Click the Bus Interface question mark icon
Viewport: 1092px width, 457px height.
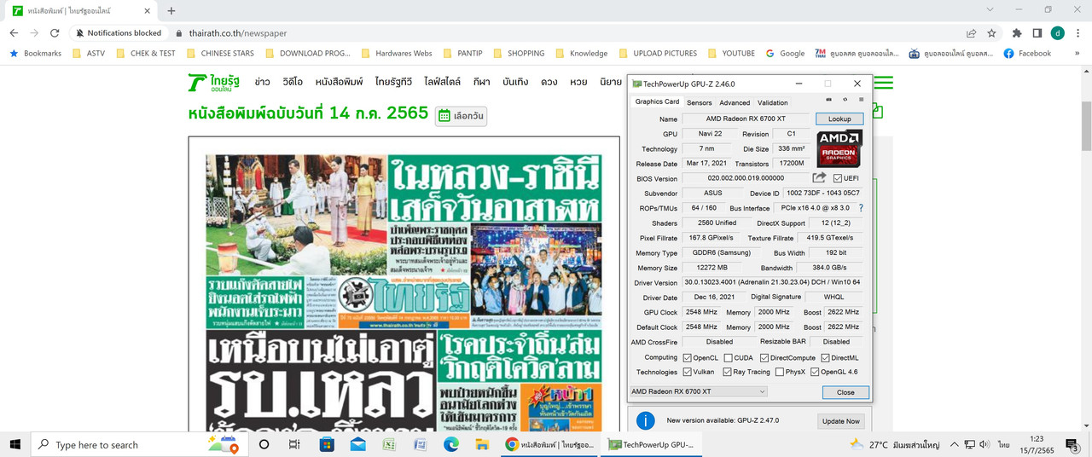click(861, 208)
